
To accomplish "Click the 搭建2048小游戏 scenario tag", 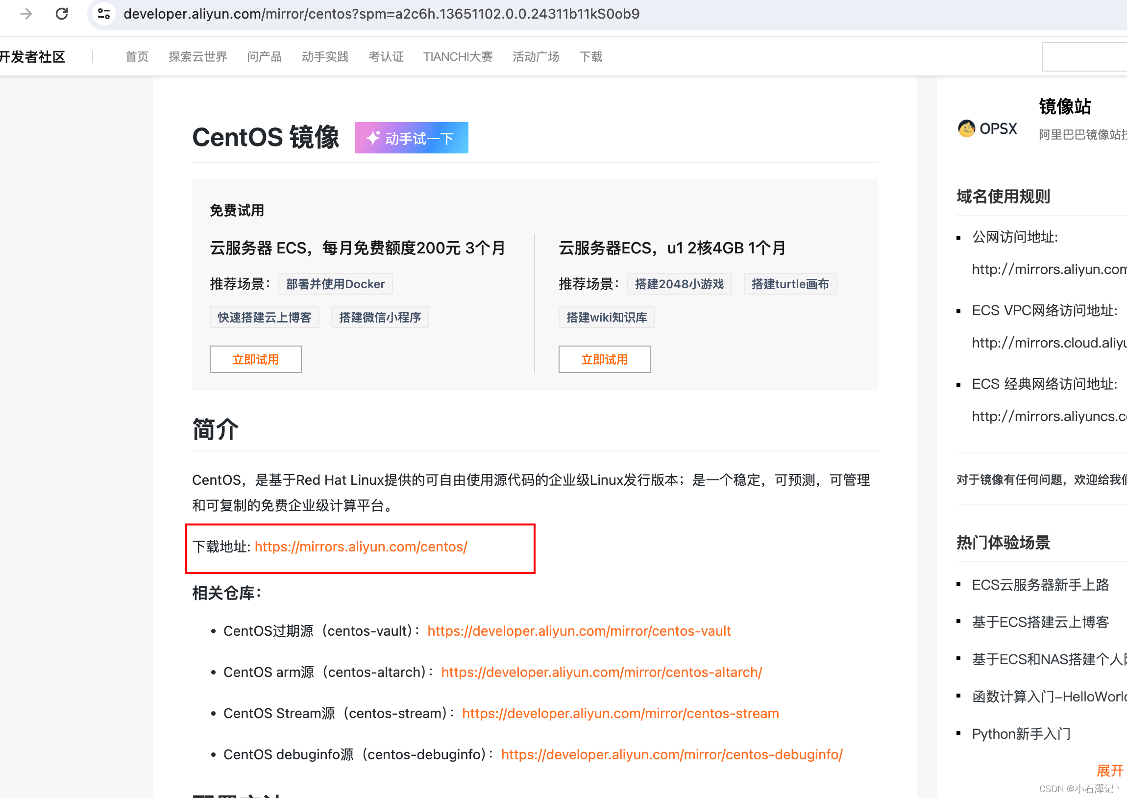I will (680, 284).
